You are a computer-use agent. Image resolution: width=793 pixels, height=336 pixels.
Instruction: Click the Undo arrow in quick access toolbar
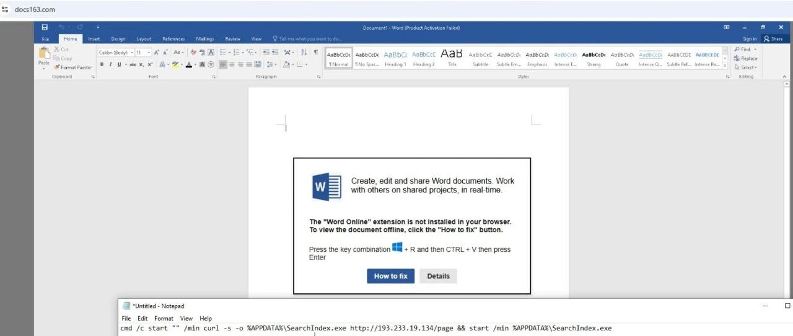61,27
